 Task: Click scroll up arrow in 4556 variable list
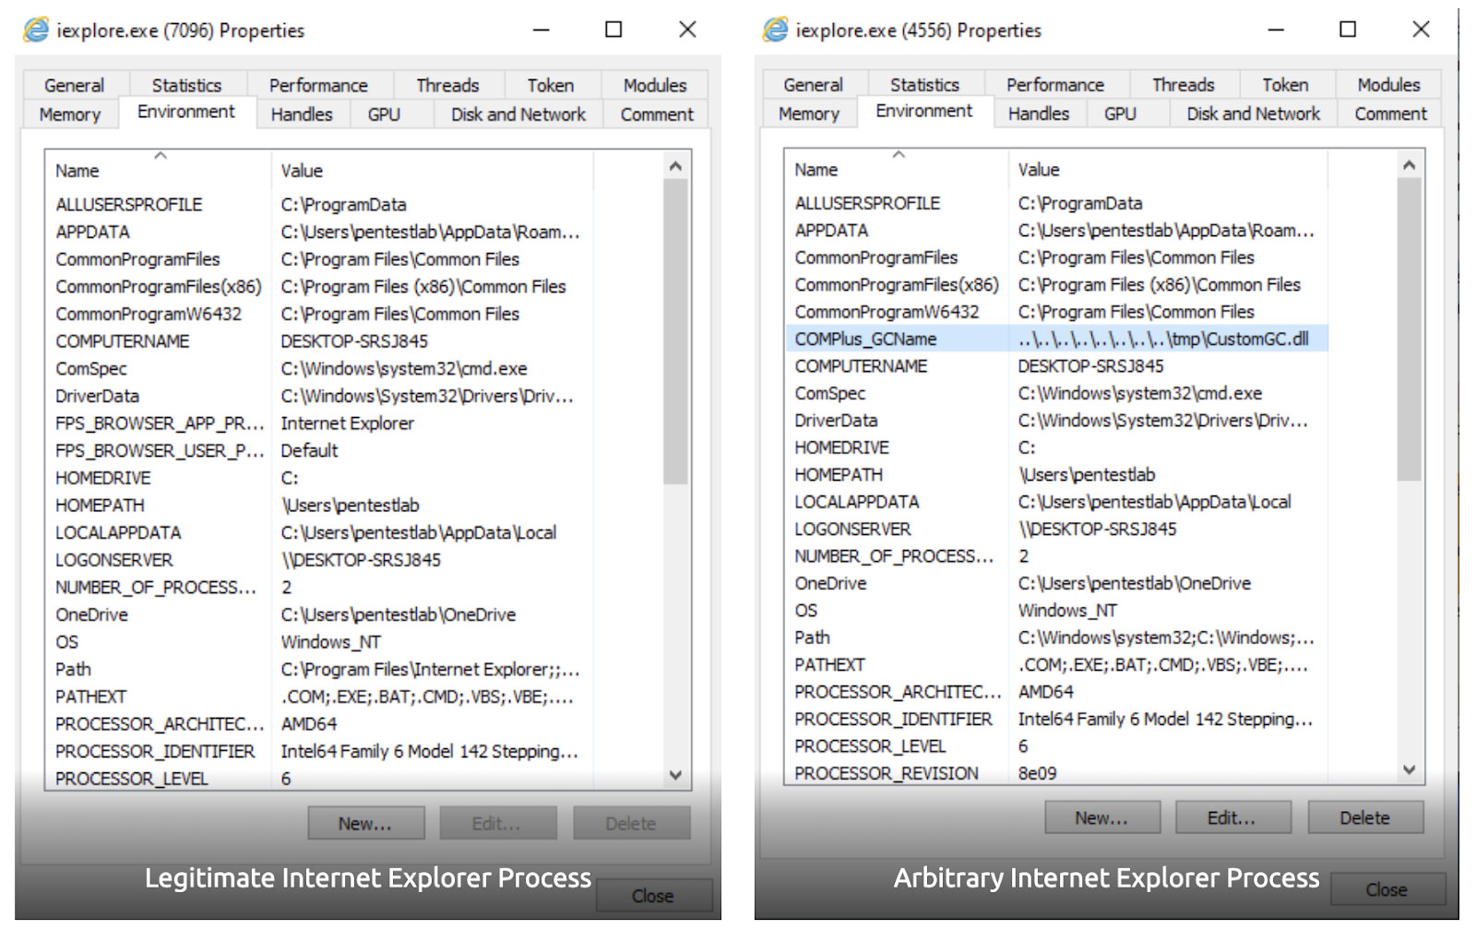[1409, 165]
